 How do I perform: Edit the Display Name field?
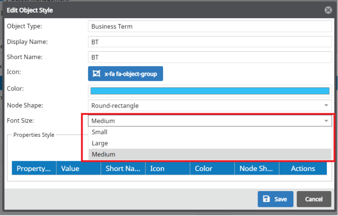(x=210, y=42)
